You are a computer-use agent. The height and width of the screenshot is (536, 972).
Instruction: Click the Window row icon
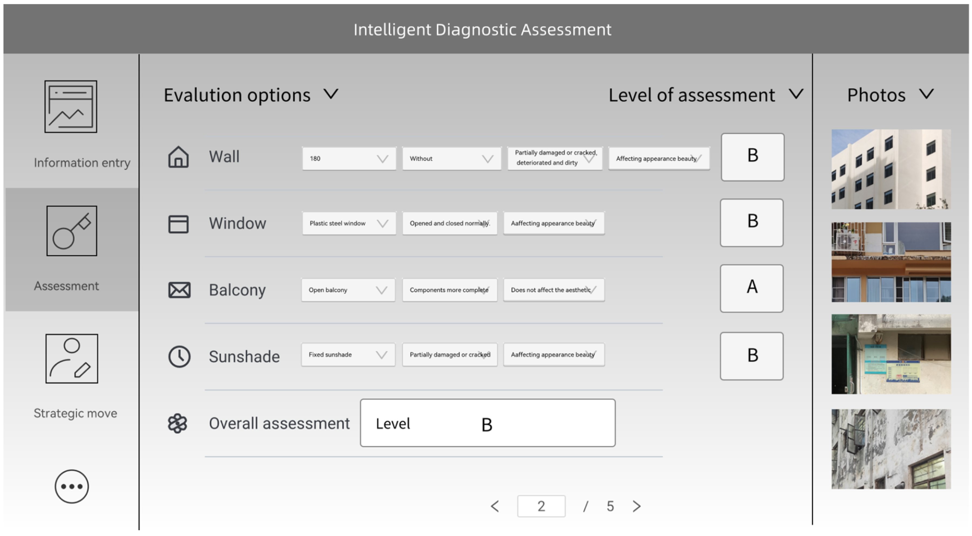[x=178, y=224]
